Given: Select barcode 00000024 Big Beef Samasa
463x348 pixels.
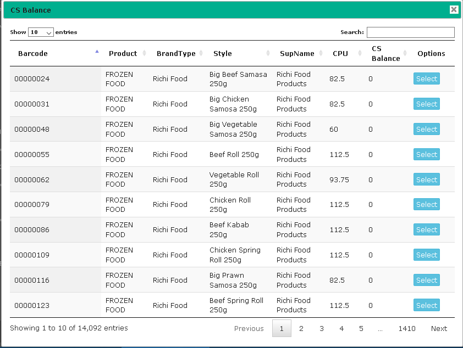Looking at the screenshot, I should [426, 78].
